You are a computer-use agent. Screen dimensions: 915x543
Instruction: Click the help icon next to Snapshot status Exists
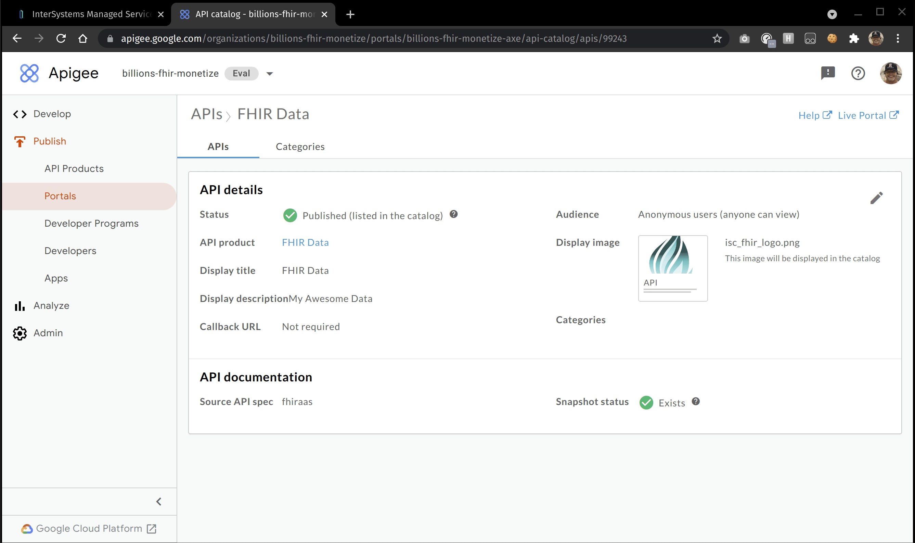pos(696,401)
